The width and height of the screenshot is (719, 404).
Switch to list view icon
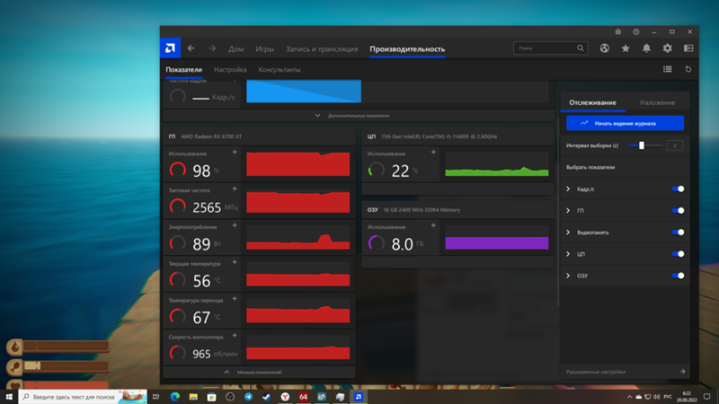[668, 69]
